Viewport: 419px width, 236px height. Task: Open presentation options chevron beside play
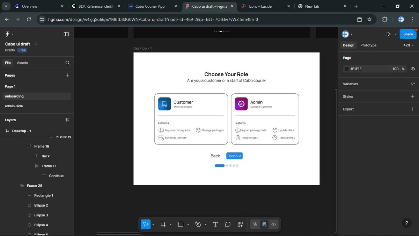click(x=396, y=34)
